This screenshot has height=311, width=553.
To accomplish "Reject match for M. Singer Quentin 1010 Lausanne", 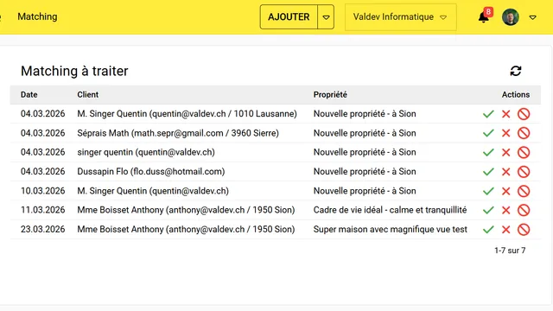I will coord(506,114).
